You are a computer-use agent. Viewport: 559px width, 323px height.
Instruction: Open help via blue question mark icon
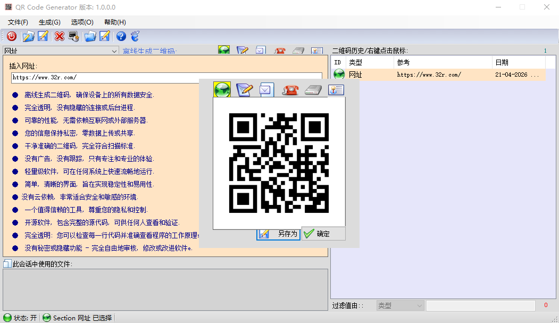coord(121,36)
